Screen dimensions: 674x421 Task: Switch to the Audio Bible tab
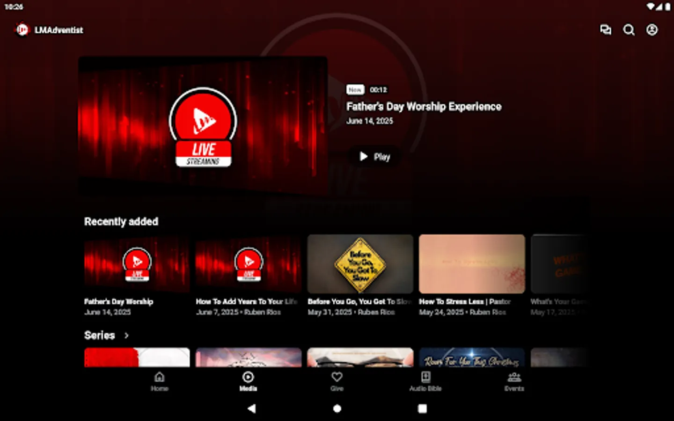(425, 382)
